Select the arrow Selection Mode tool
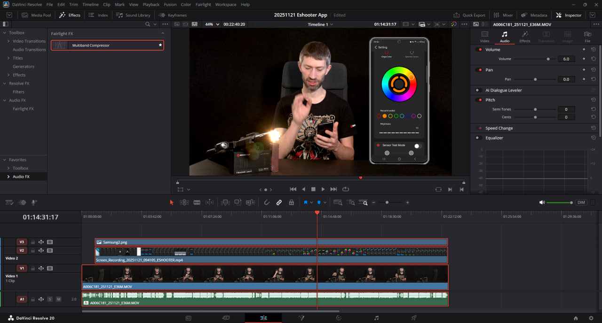Image resolution: width=602 pixels, height=323 pixels. click(172, 202)
